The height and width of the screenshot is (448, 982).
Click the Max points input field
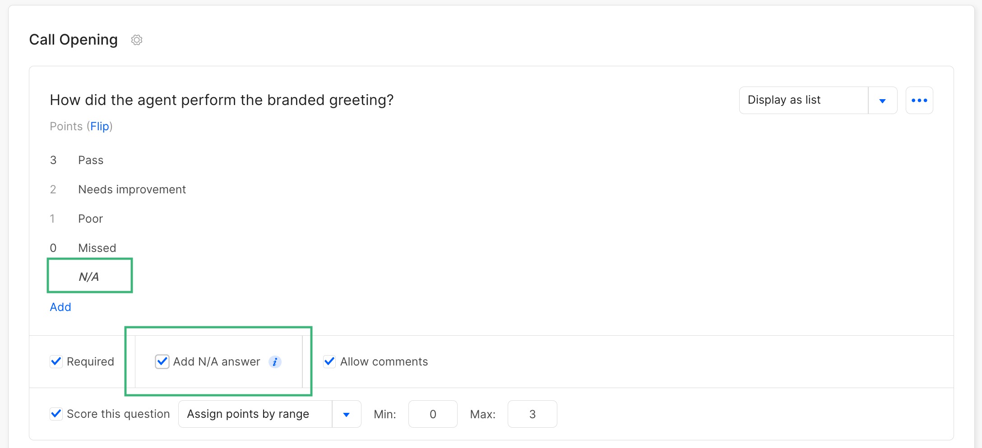pyautogui.click(x=532, y=414)
